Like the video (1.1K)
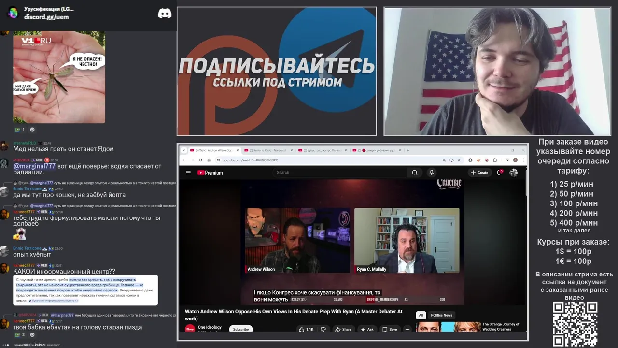 coord(306,329)
